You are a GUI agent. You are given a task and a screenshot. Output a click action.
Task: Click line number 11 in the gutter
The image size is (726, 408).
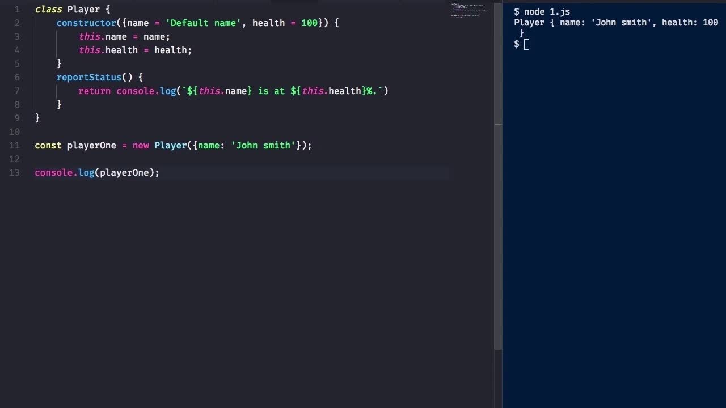click(x=14, y=146)
